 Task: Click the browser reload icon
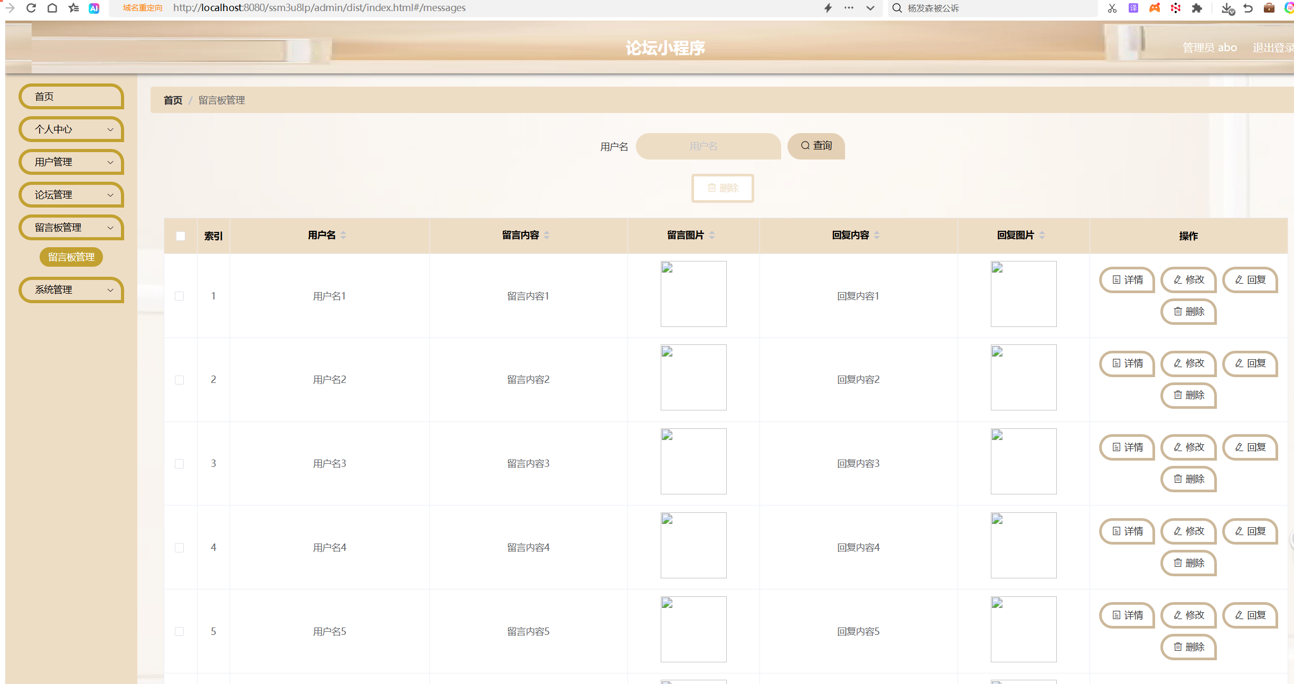(31, 8)
